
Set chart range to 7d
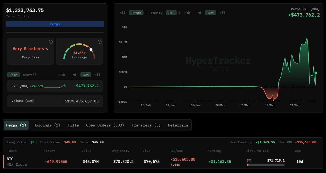[199, 13]
